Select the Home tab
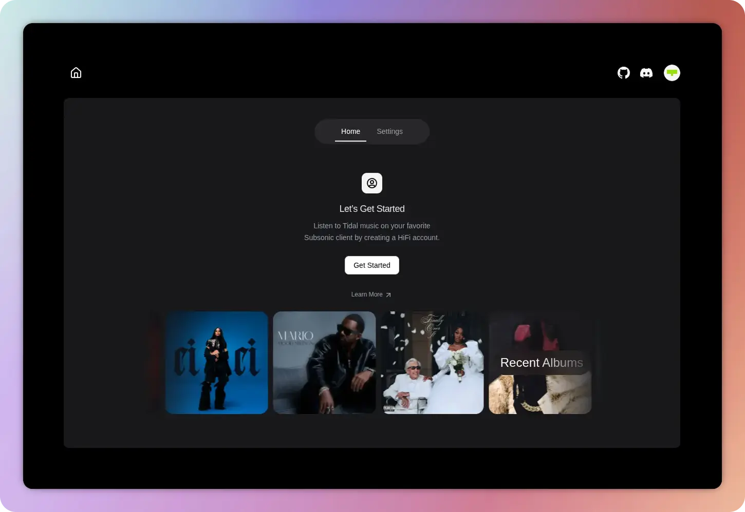The height and width of the screenshot is (512, 745). tap(350, 131)
